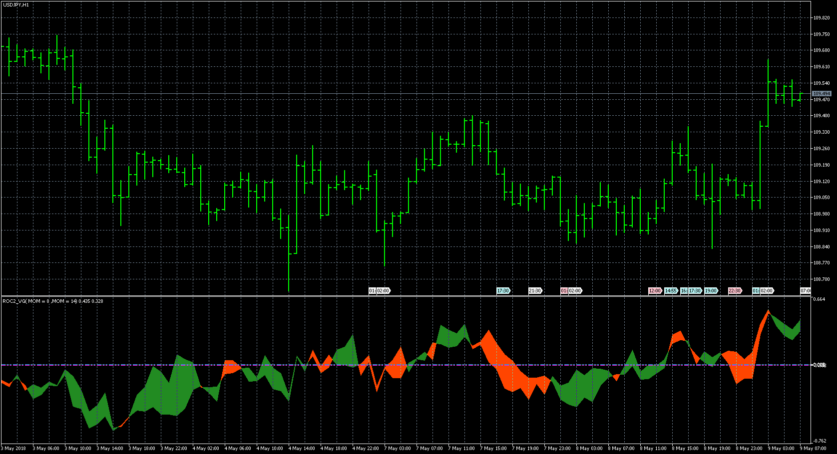Select the cyan 14:55 event marker

click(671, 291)
